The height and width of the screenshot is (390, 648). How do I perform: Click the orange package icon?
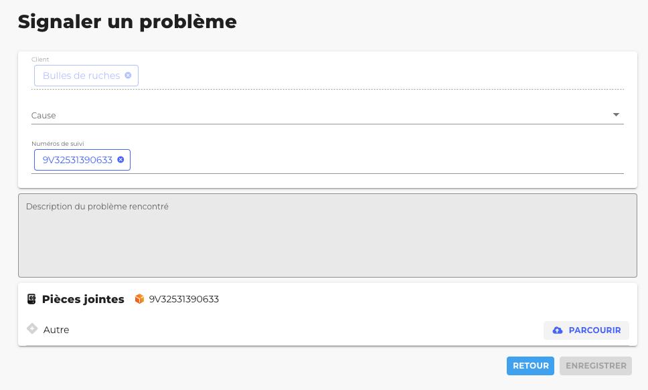click(x=139, y=299)
